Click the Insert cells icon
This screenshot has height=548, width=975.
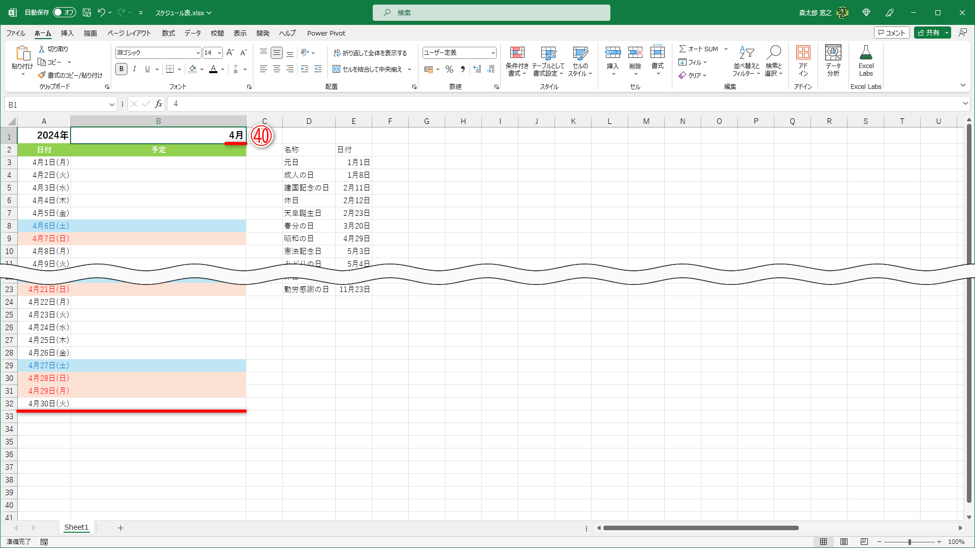point(613,52)
